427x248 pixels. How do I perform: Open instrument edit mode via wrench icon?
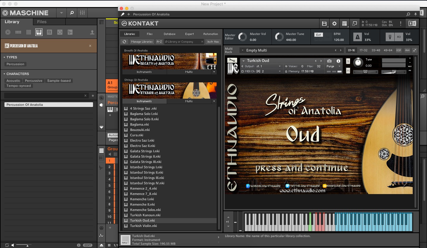[x=232, y=60]
